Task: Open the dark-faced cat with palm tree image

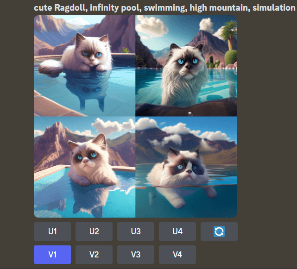Action: pyautogui.click(x=186, y=66)
